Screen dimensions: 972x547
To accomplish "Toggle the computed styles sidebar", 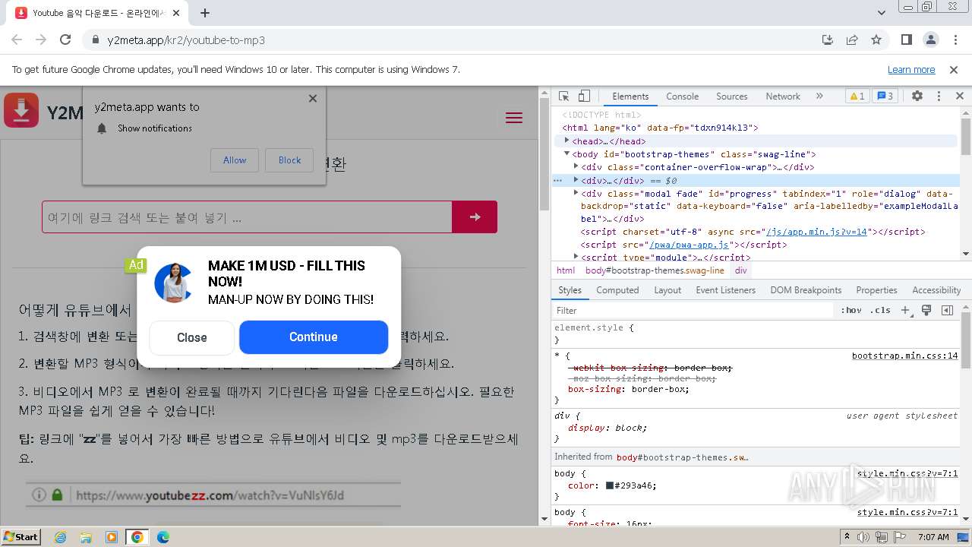I will (x=947, y=310).
